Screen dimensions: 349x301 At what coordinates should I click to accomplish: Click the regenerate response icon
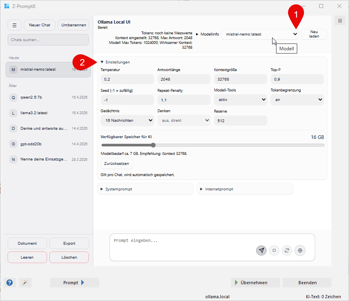287,250
